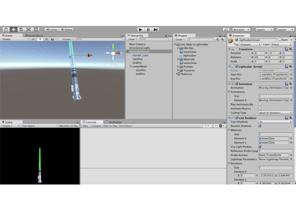The height and width of the screenshot is (210, 296).
Task: Toggle lightsaberGreen active checkbox
Action: click(236, 40)
